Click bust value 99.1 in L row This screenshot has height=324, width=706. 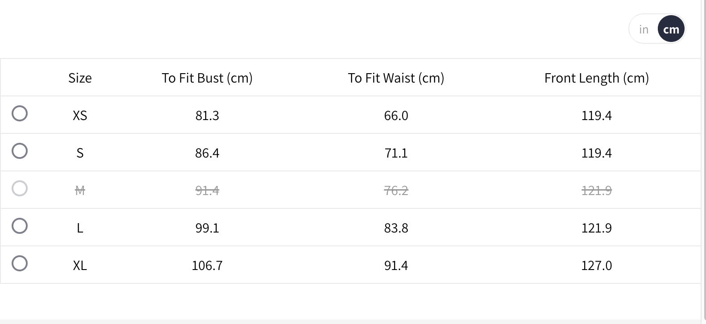[x=207, y=228]
